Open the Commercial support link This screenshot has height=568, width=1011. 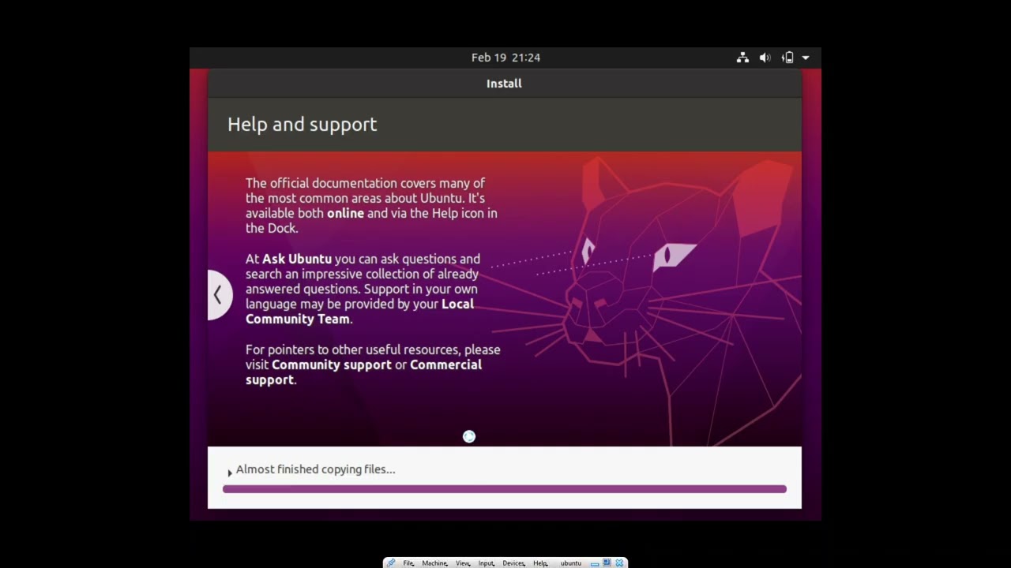[x=363, y=372]
